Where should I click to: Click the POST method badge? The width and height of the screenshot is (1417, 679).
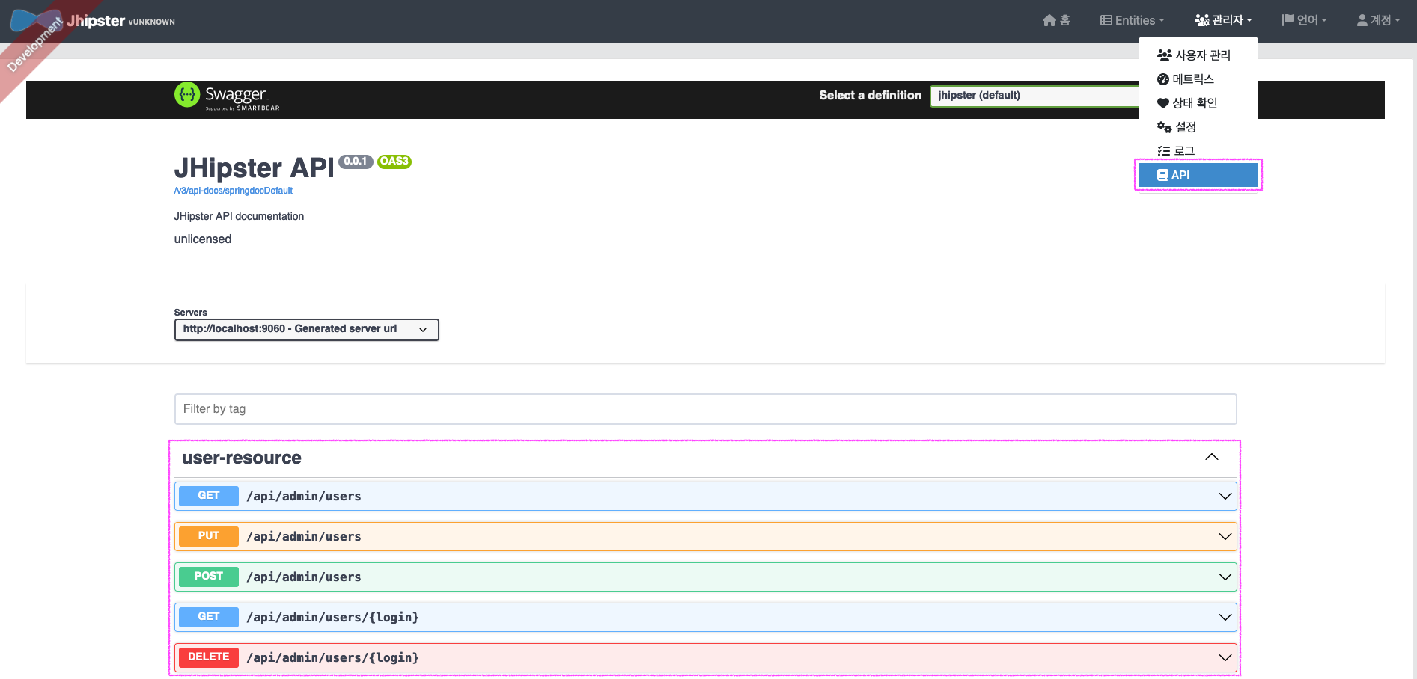(209, 577)
